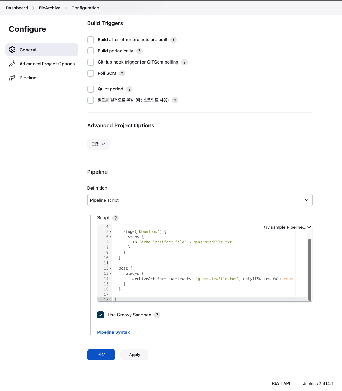Viewport: 342px width, 391px height.
Task: Open help for 빌드를 원격으로 유발 option
Action: point(175,100)
